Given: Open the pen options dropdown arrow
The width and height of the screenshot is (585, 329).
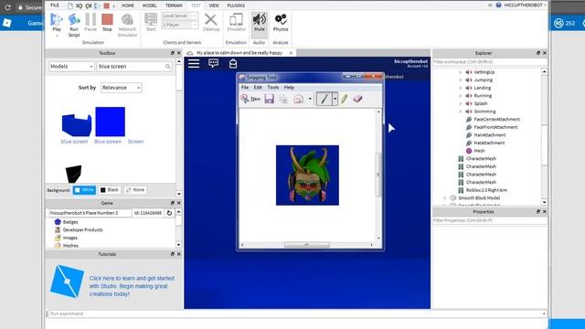Looking at the screenshot, I should (x=335, y=99).
